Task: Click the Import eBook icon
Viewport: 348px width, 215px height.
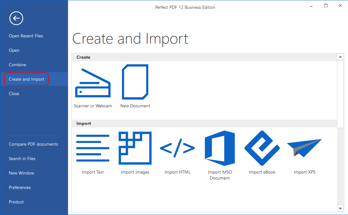Action: [262, 148]
